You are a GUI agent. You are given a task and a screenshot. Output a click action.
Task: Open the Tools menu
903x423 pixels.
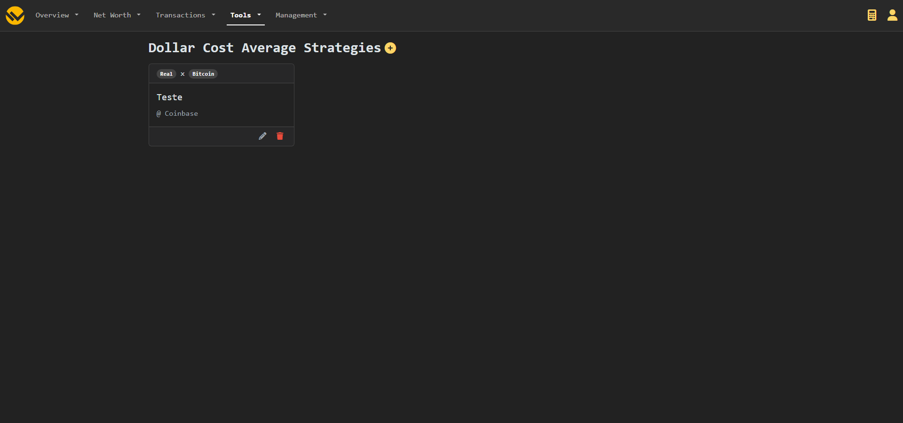(x=241, y=15)
